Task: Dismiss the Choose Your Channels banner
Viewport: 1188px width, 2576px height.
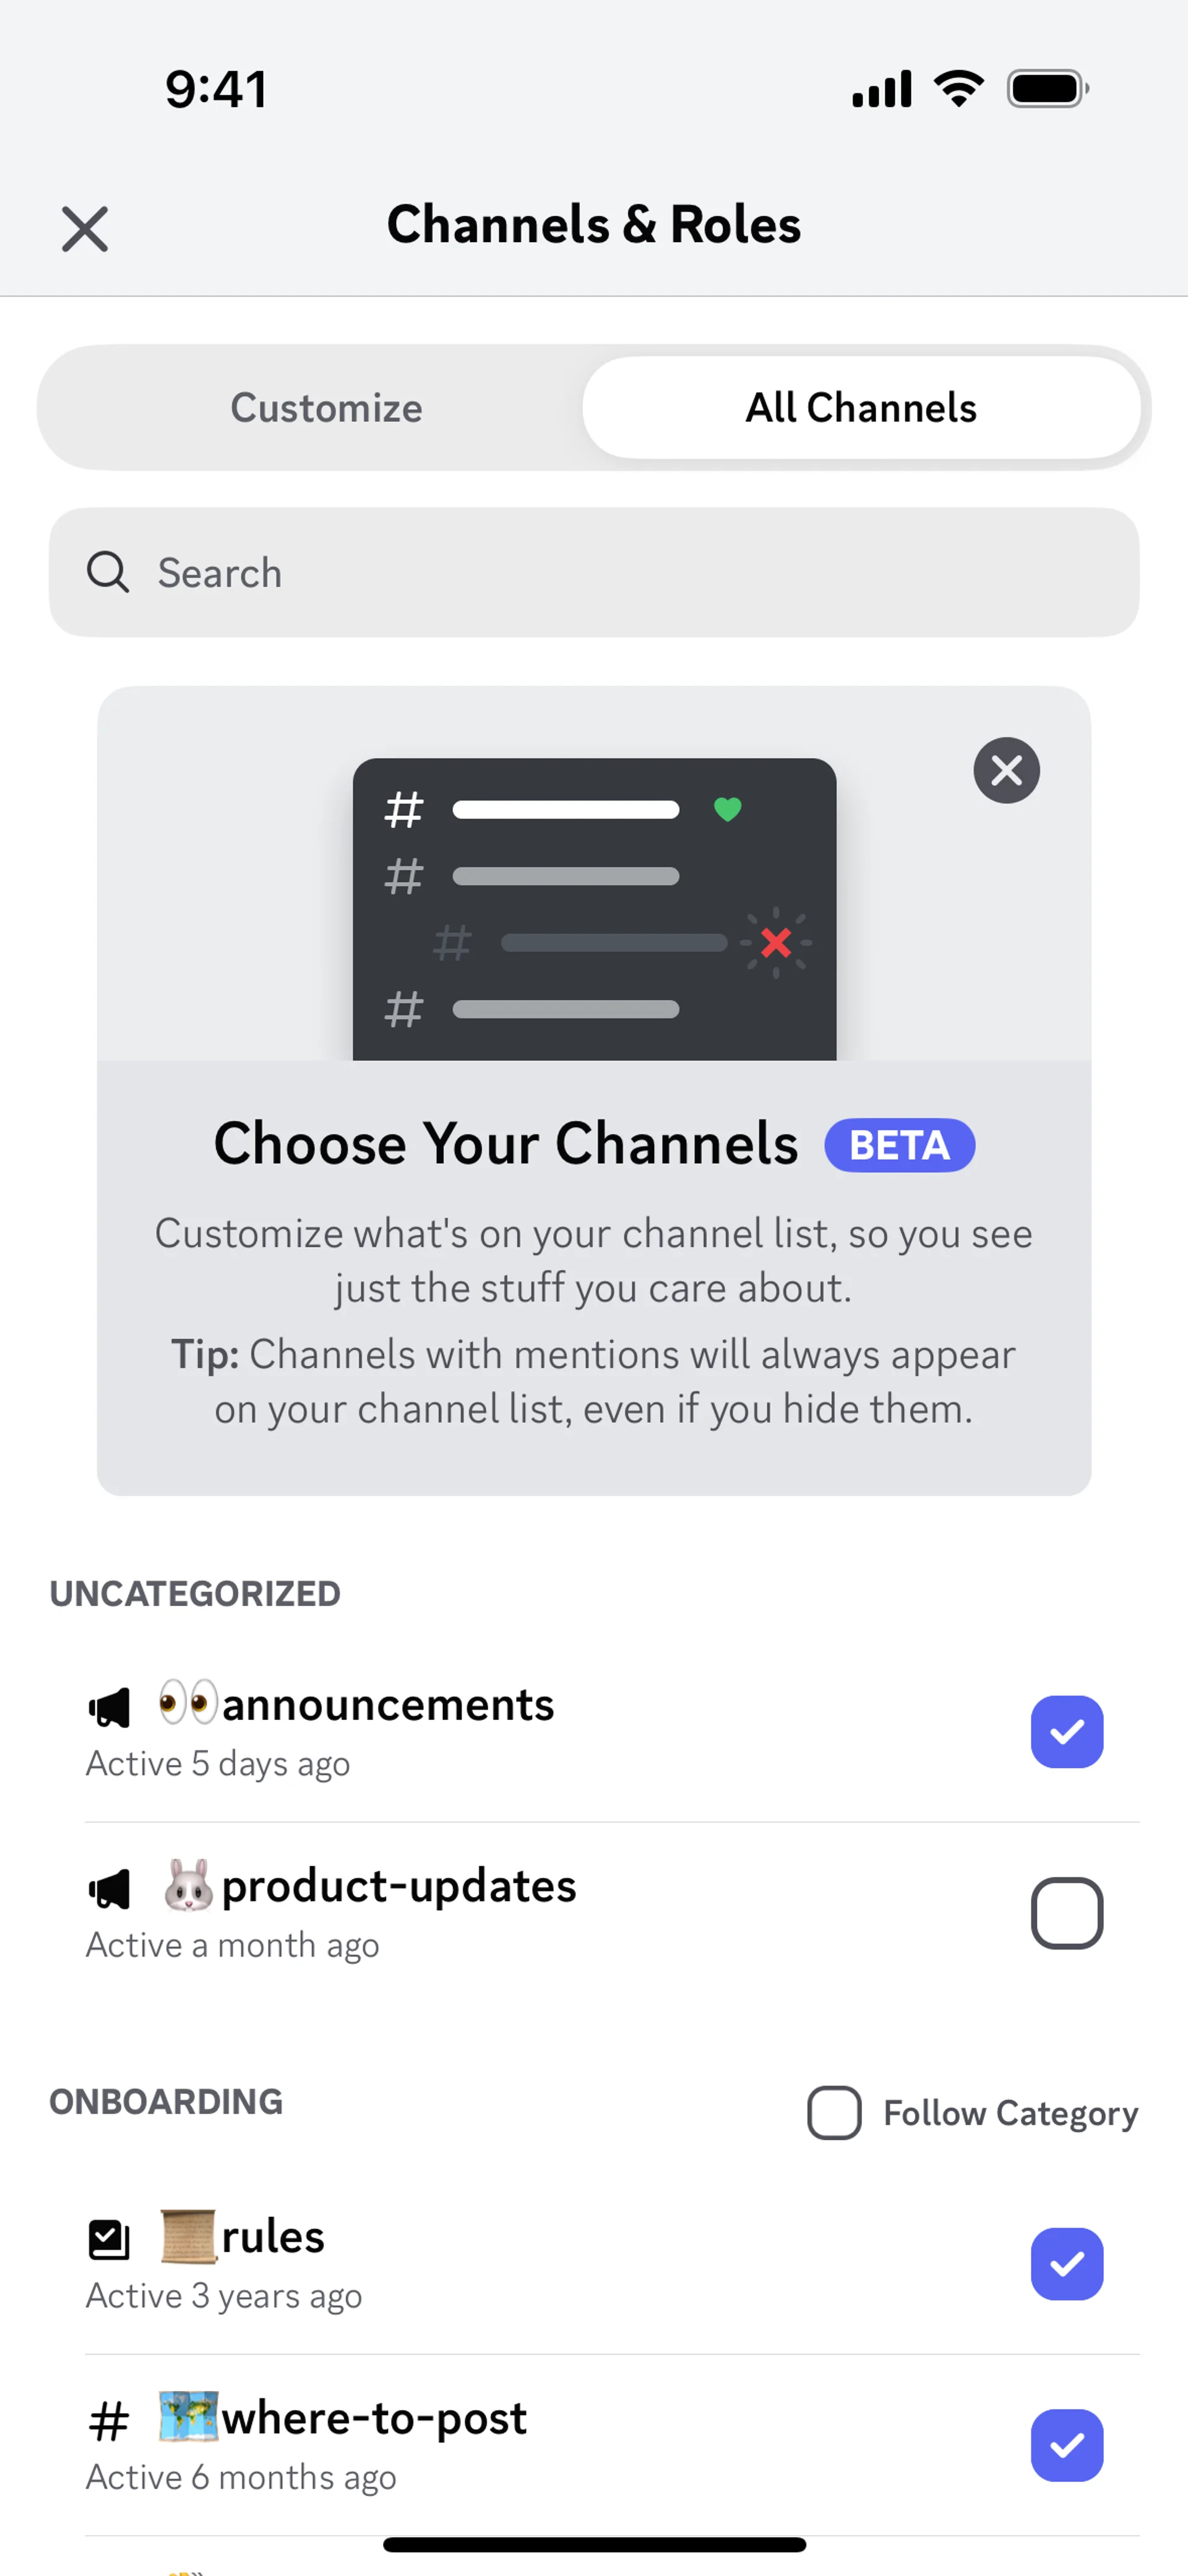Action: (1006, 770)
